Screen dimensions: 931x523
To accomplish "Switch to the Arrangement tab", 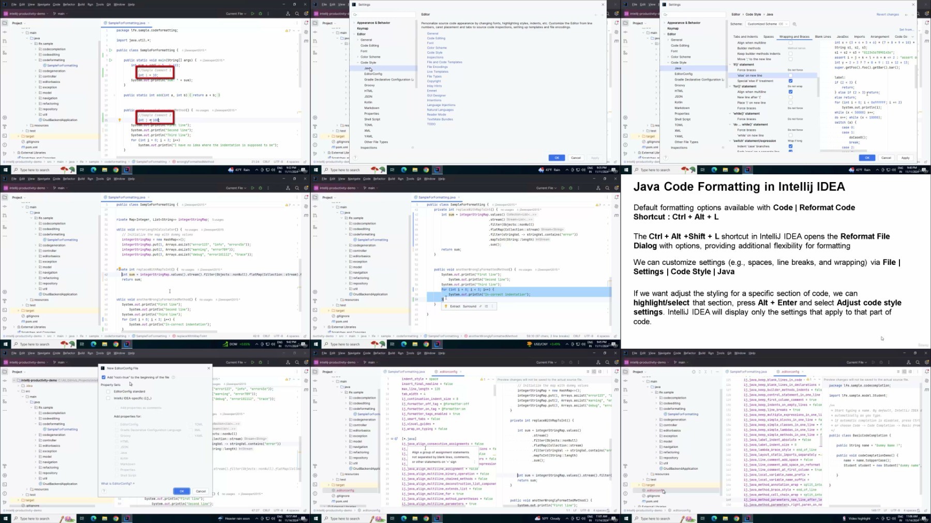I will 880,37.
